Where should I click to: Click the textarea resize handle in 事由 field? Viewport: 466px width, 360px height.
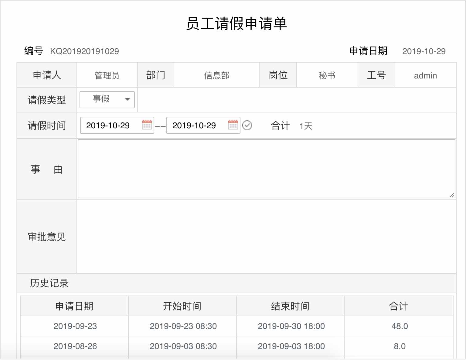point(452,195)
